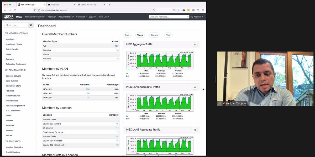
Task: Close the INEX - IXP Manager tab
Action: pyautogui.click(x=44, y=4)
